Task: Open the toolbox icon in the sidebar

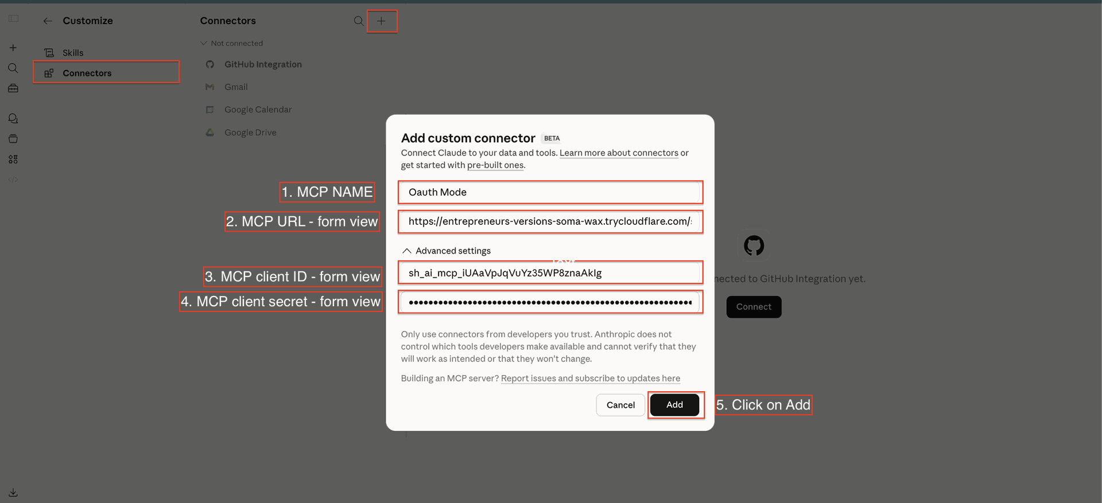Action: [x=13, y=88]
